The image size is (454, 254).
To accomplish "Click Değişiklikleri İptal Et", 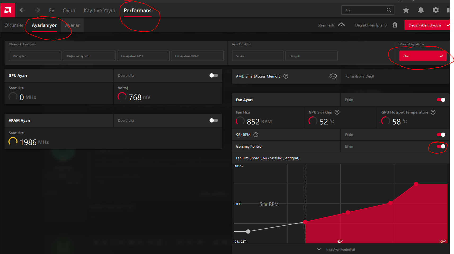I will click(371, 25).
